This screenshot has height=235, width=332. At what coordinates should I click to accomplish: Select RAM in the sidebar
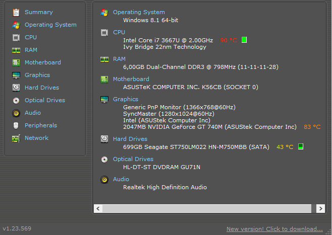pyautogui.click(x=31, y=50)
